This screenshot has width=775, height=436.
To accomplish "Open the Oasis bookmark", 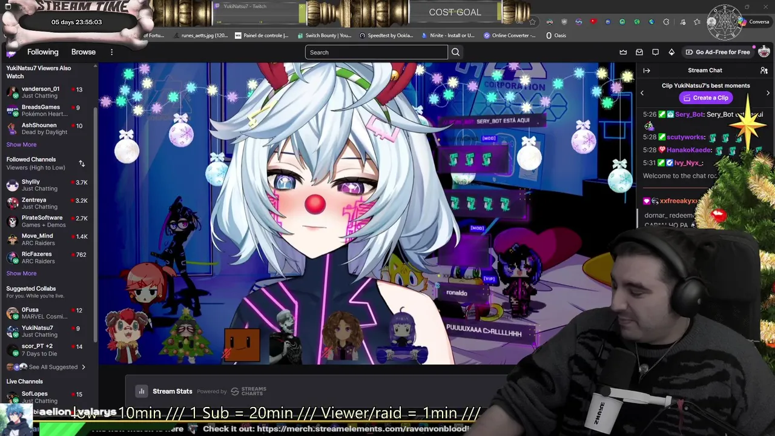I will coord(556,35).
